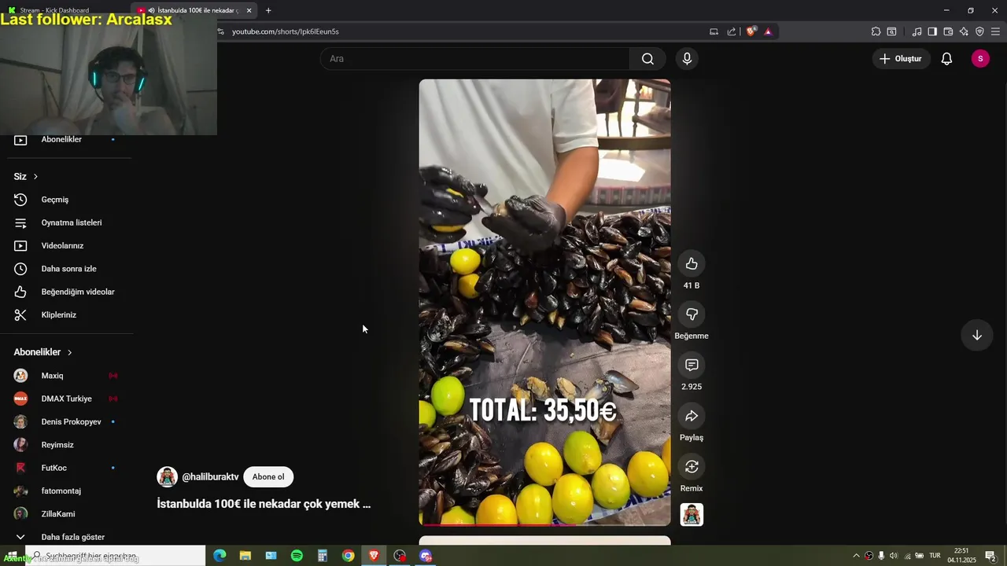Open volume speaker icon in tray

(893, 556)
